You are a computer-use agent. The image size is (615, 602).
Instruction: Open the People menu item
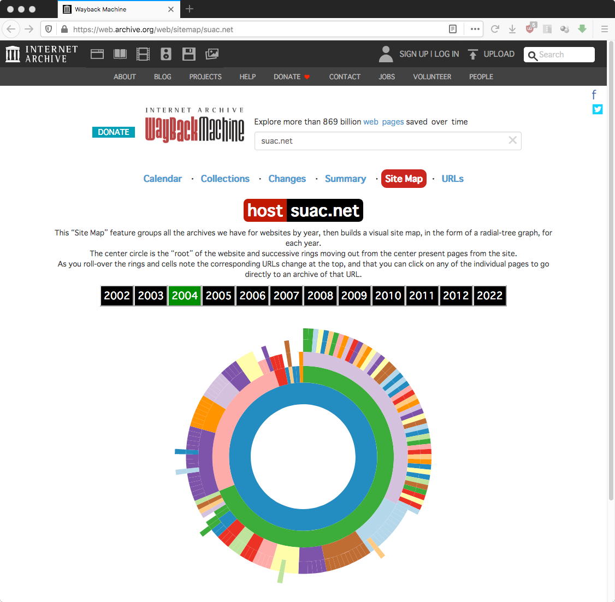pos(481,77)
